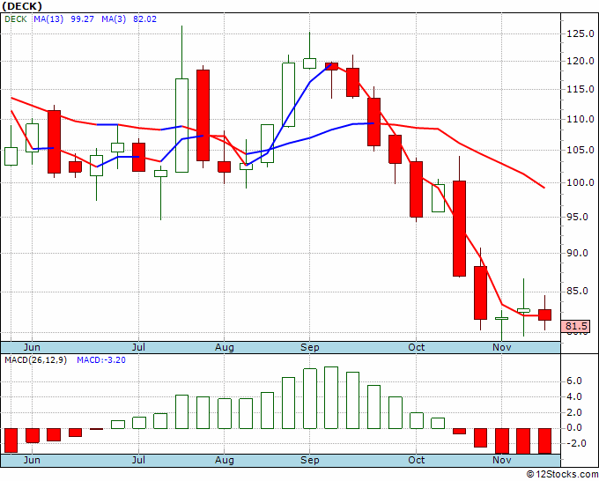Viewport: 599px width, 481px height.
Task: Click Sep on the MACD panel axis
Action: [310, 460]
